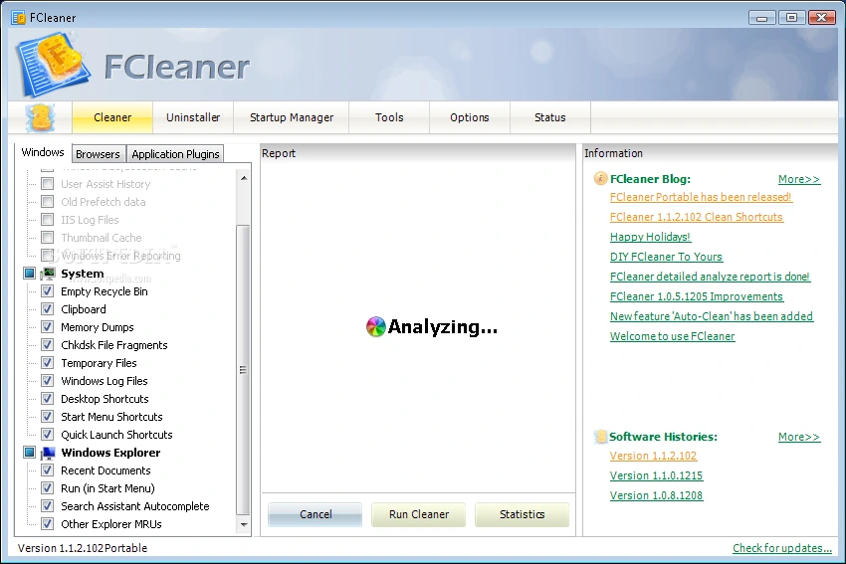Open 'FCleaner Portable has been released!' link
This screenshot has height=564, width=846.
coord(701,197)
